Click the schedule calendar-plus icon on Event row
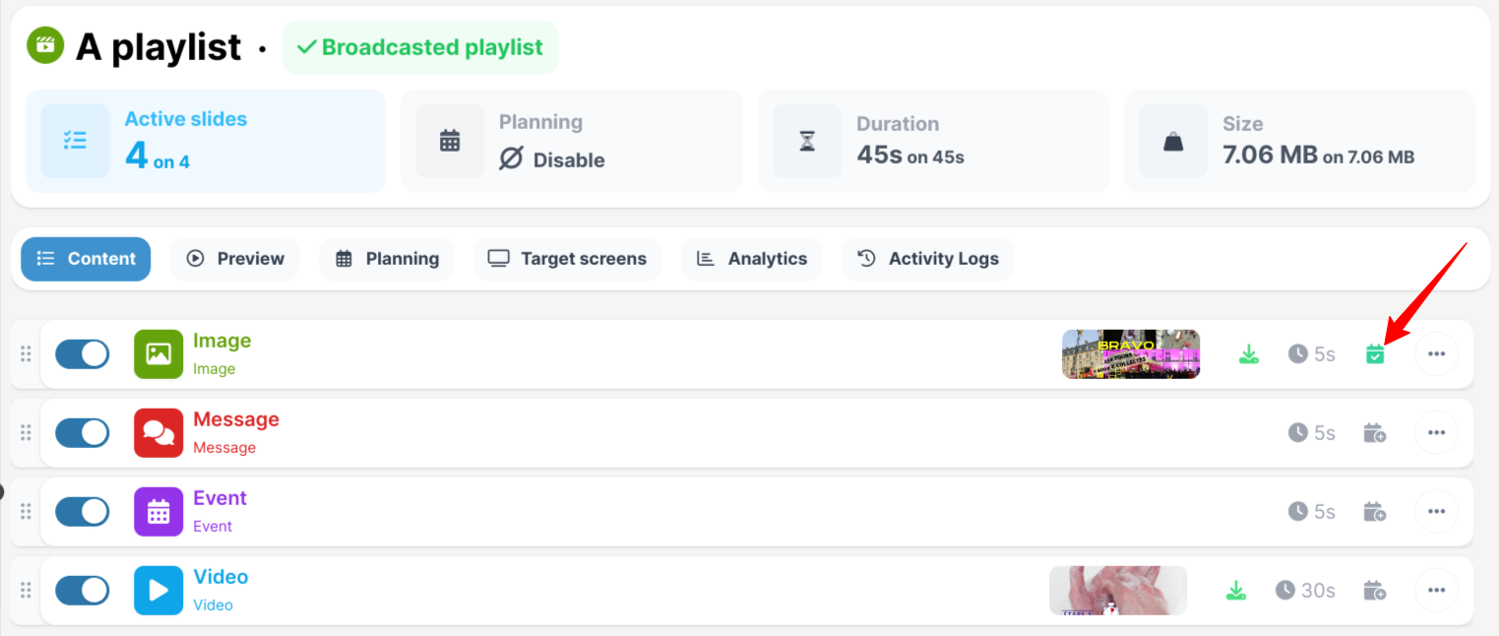This screenshot has width=1499, height=636. pos(1375,512)
